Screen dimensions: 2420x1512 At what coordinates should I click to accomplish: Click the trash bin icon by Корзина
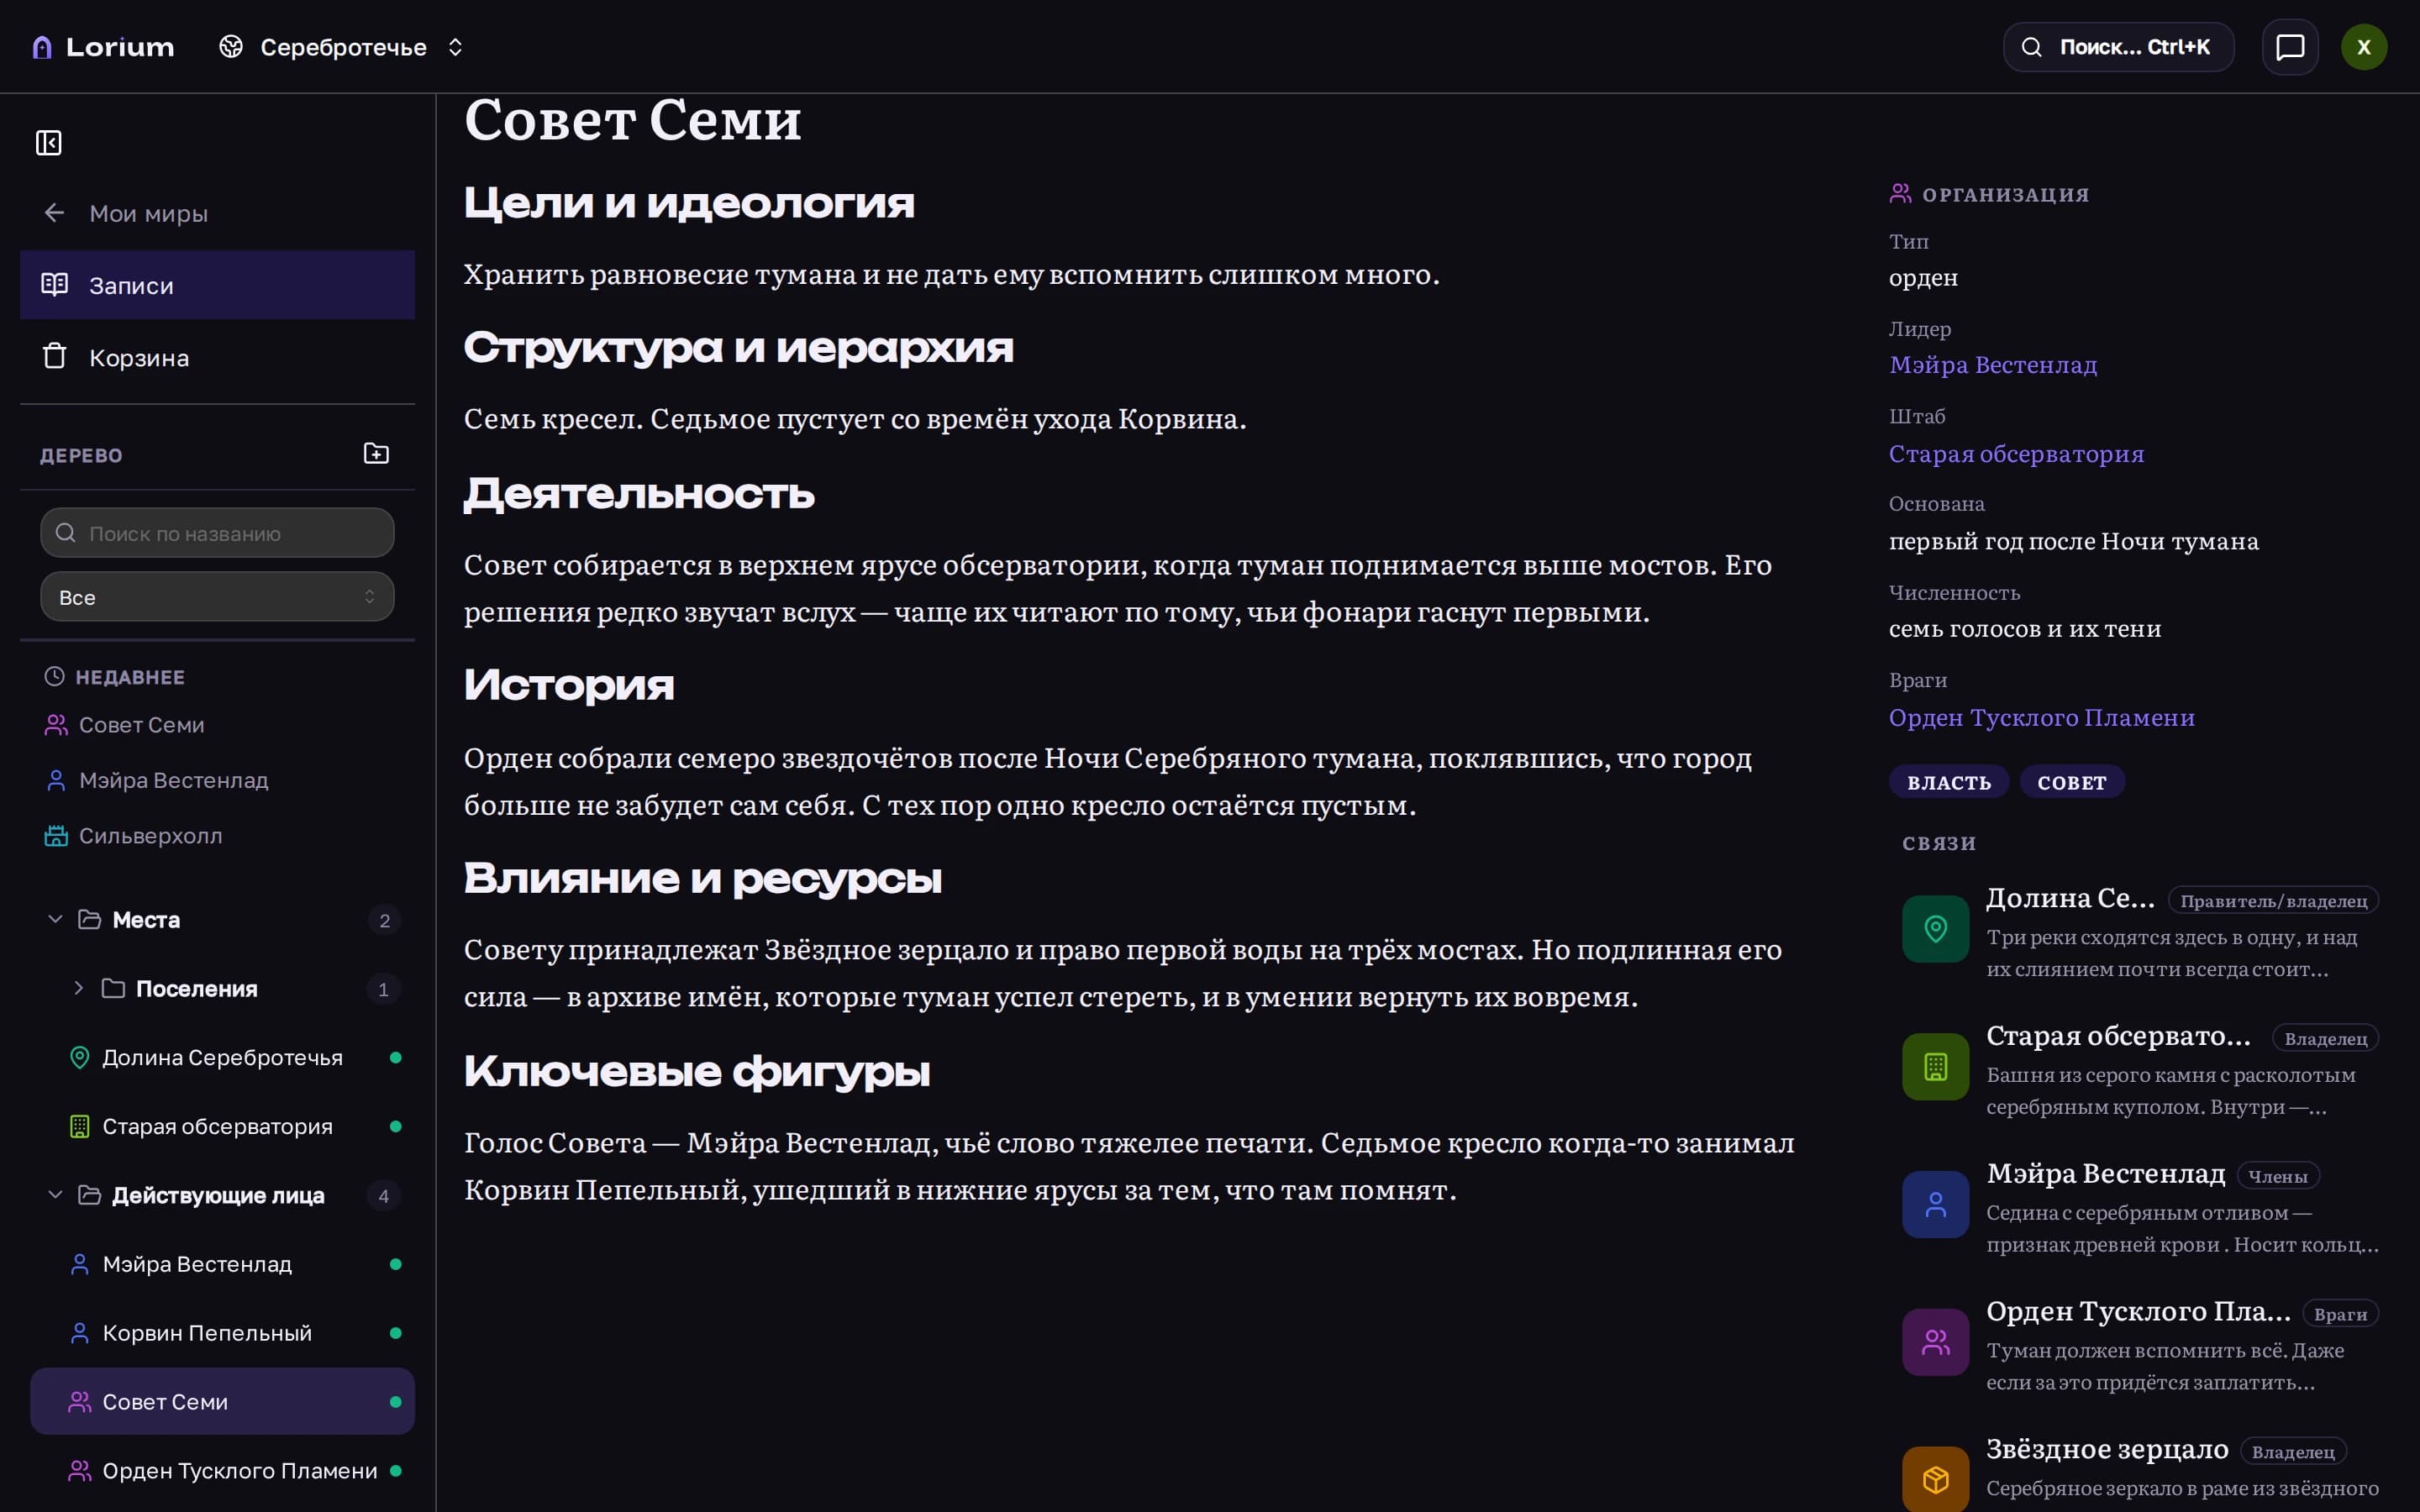click(55, 357)
